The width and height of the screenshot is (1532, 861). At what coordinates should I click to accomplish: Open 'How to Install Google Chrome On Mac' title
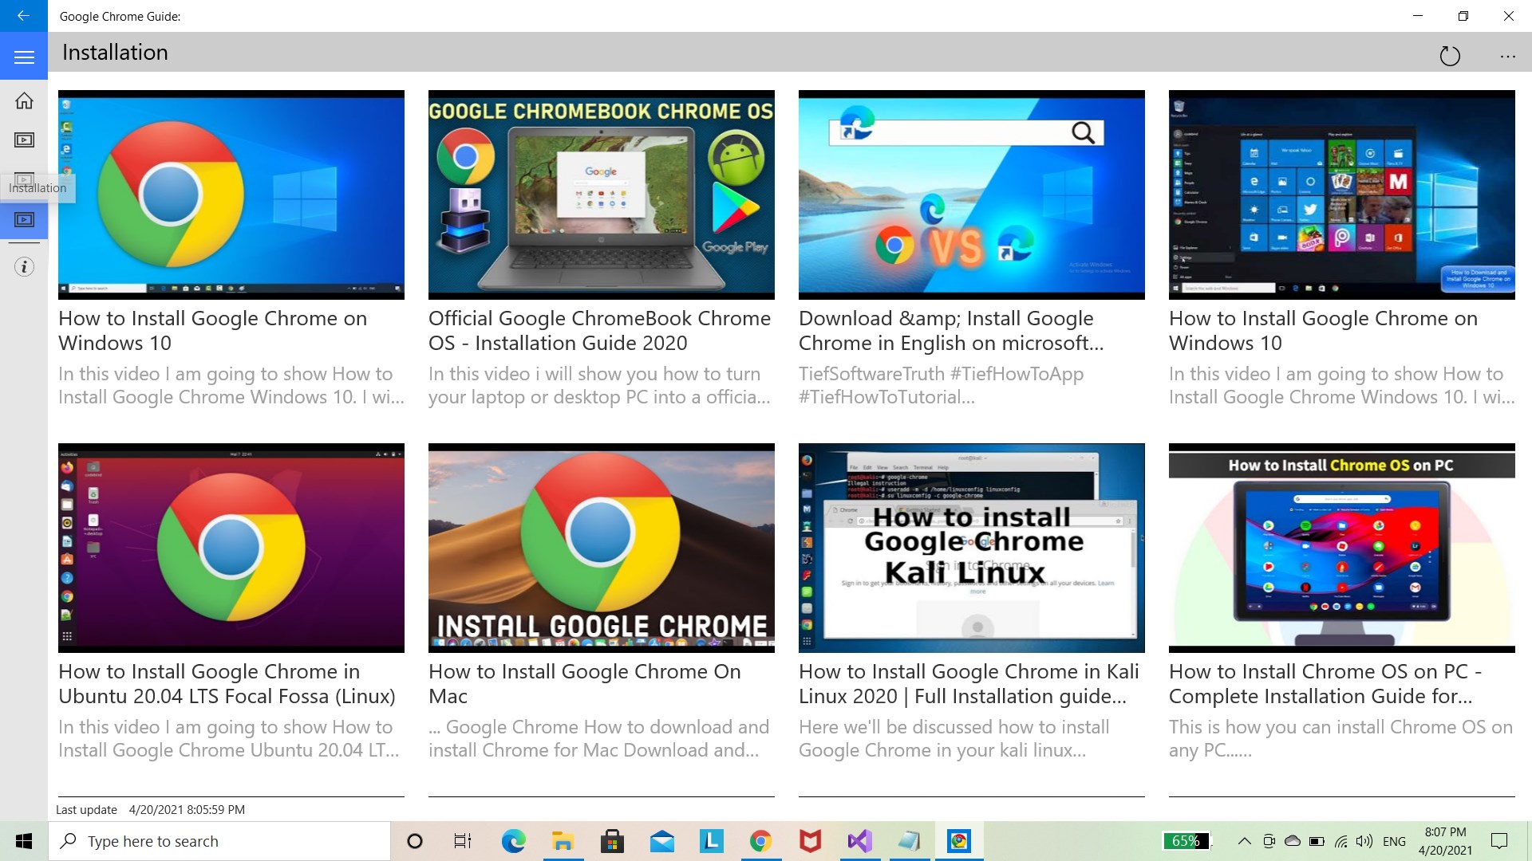[584, 683]
